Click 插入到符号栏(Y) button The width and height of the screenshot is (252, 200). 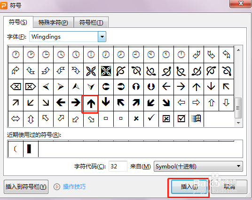point(26,187)
